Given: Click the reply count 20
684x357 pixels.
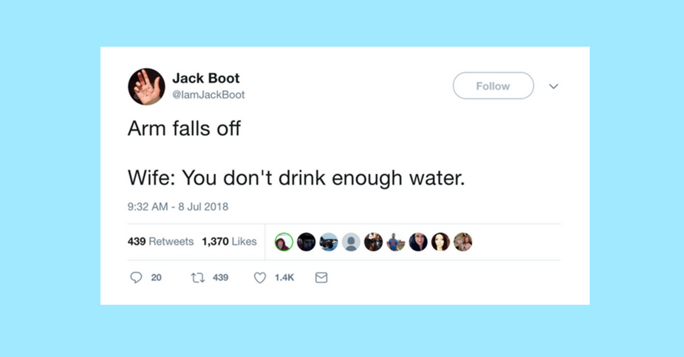Looking at the screenshot, I should pos(156,278).
